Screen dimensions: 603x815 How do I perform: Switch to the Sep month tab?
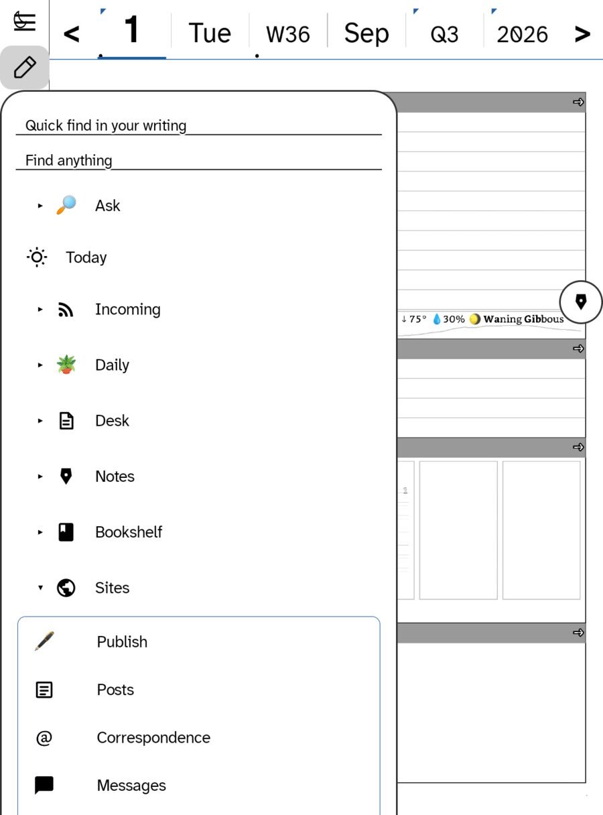pos(366,34)
